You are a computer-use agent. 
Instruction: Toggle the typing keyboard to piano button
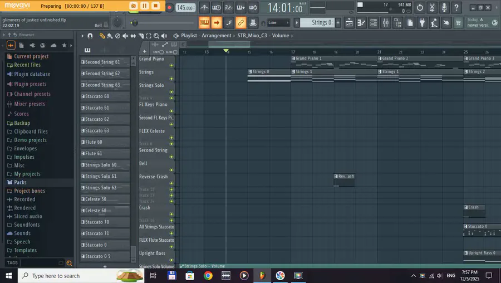(204, 23)
